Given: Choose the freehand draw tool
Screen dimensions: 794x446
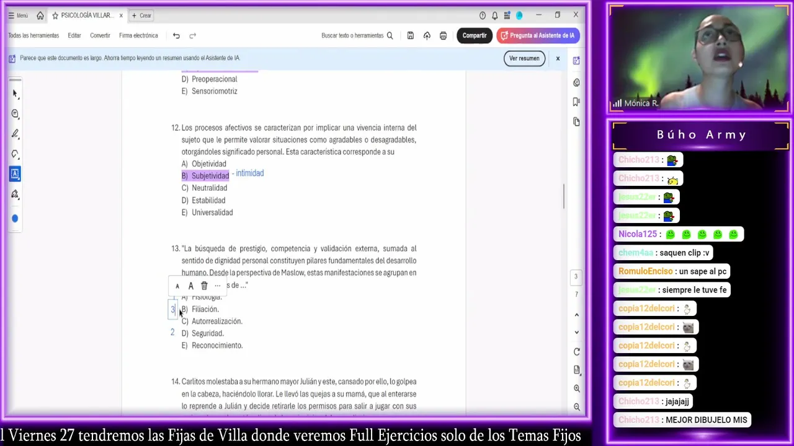Looking at the screenshot, I should tap(15, 154).
